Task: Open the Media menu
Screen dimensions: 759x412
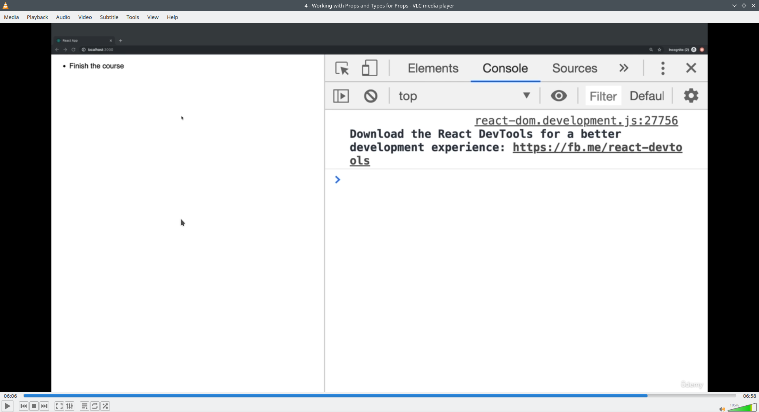Action: pos(11,17)
